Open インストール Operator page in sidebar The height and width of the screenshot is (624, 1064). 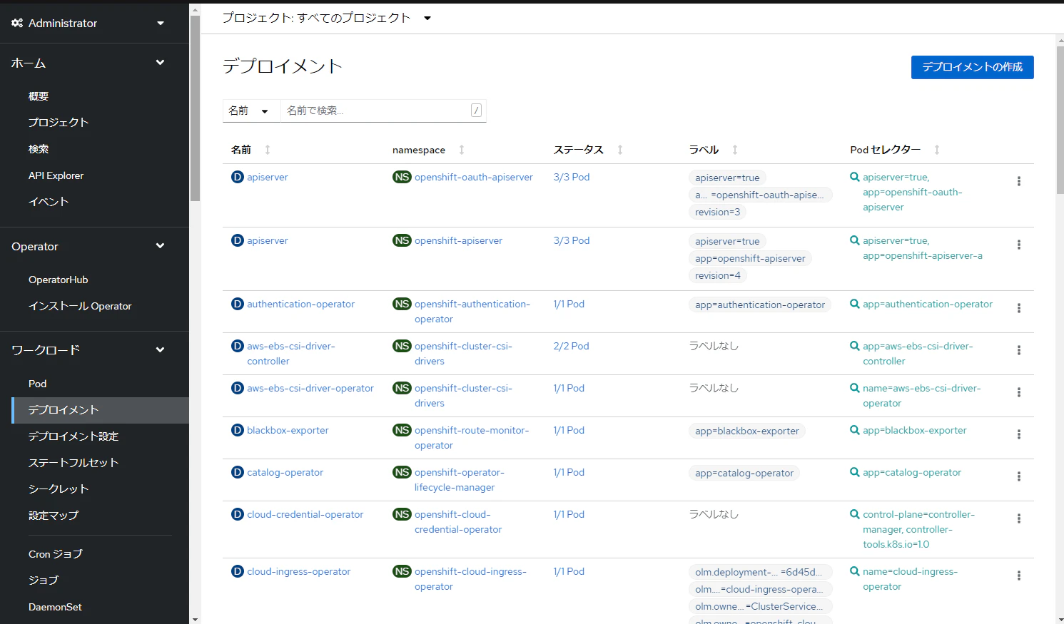coord(80,306)
